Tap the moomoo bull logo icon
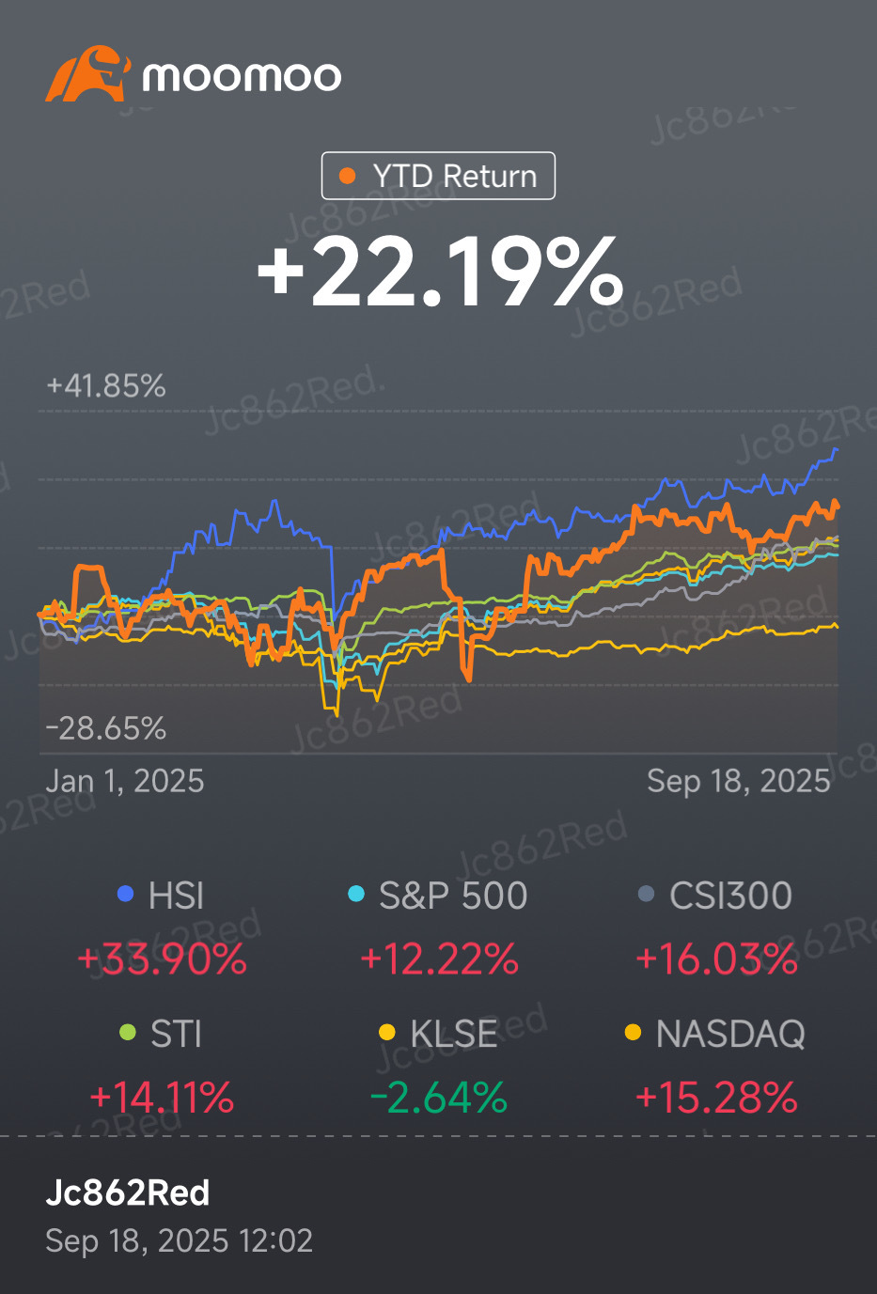The width and height of the screenshot is (877, 1294). [87, 74]
